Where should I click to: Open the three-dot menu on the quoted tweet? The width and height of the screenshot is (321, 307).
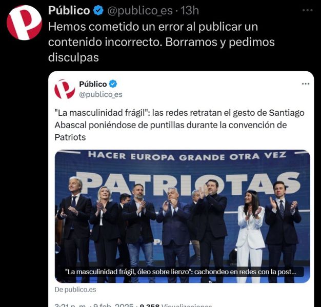tap(306, 84)
